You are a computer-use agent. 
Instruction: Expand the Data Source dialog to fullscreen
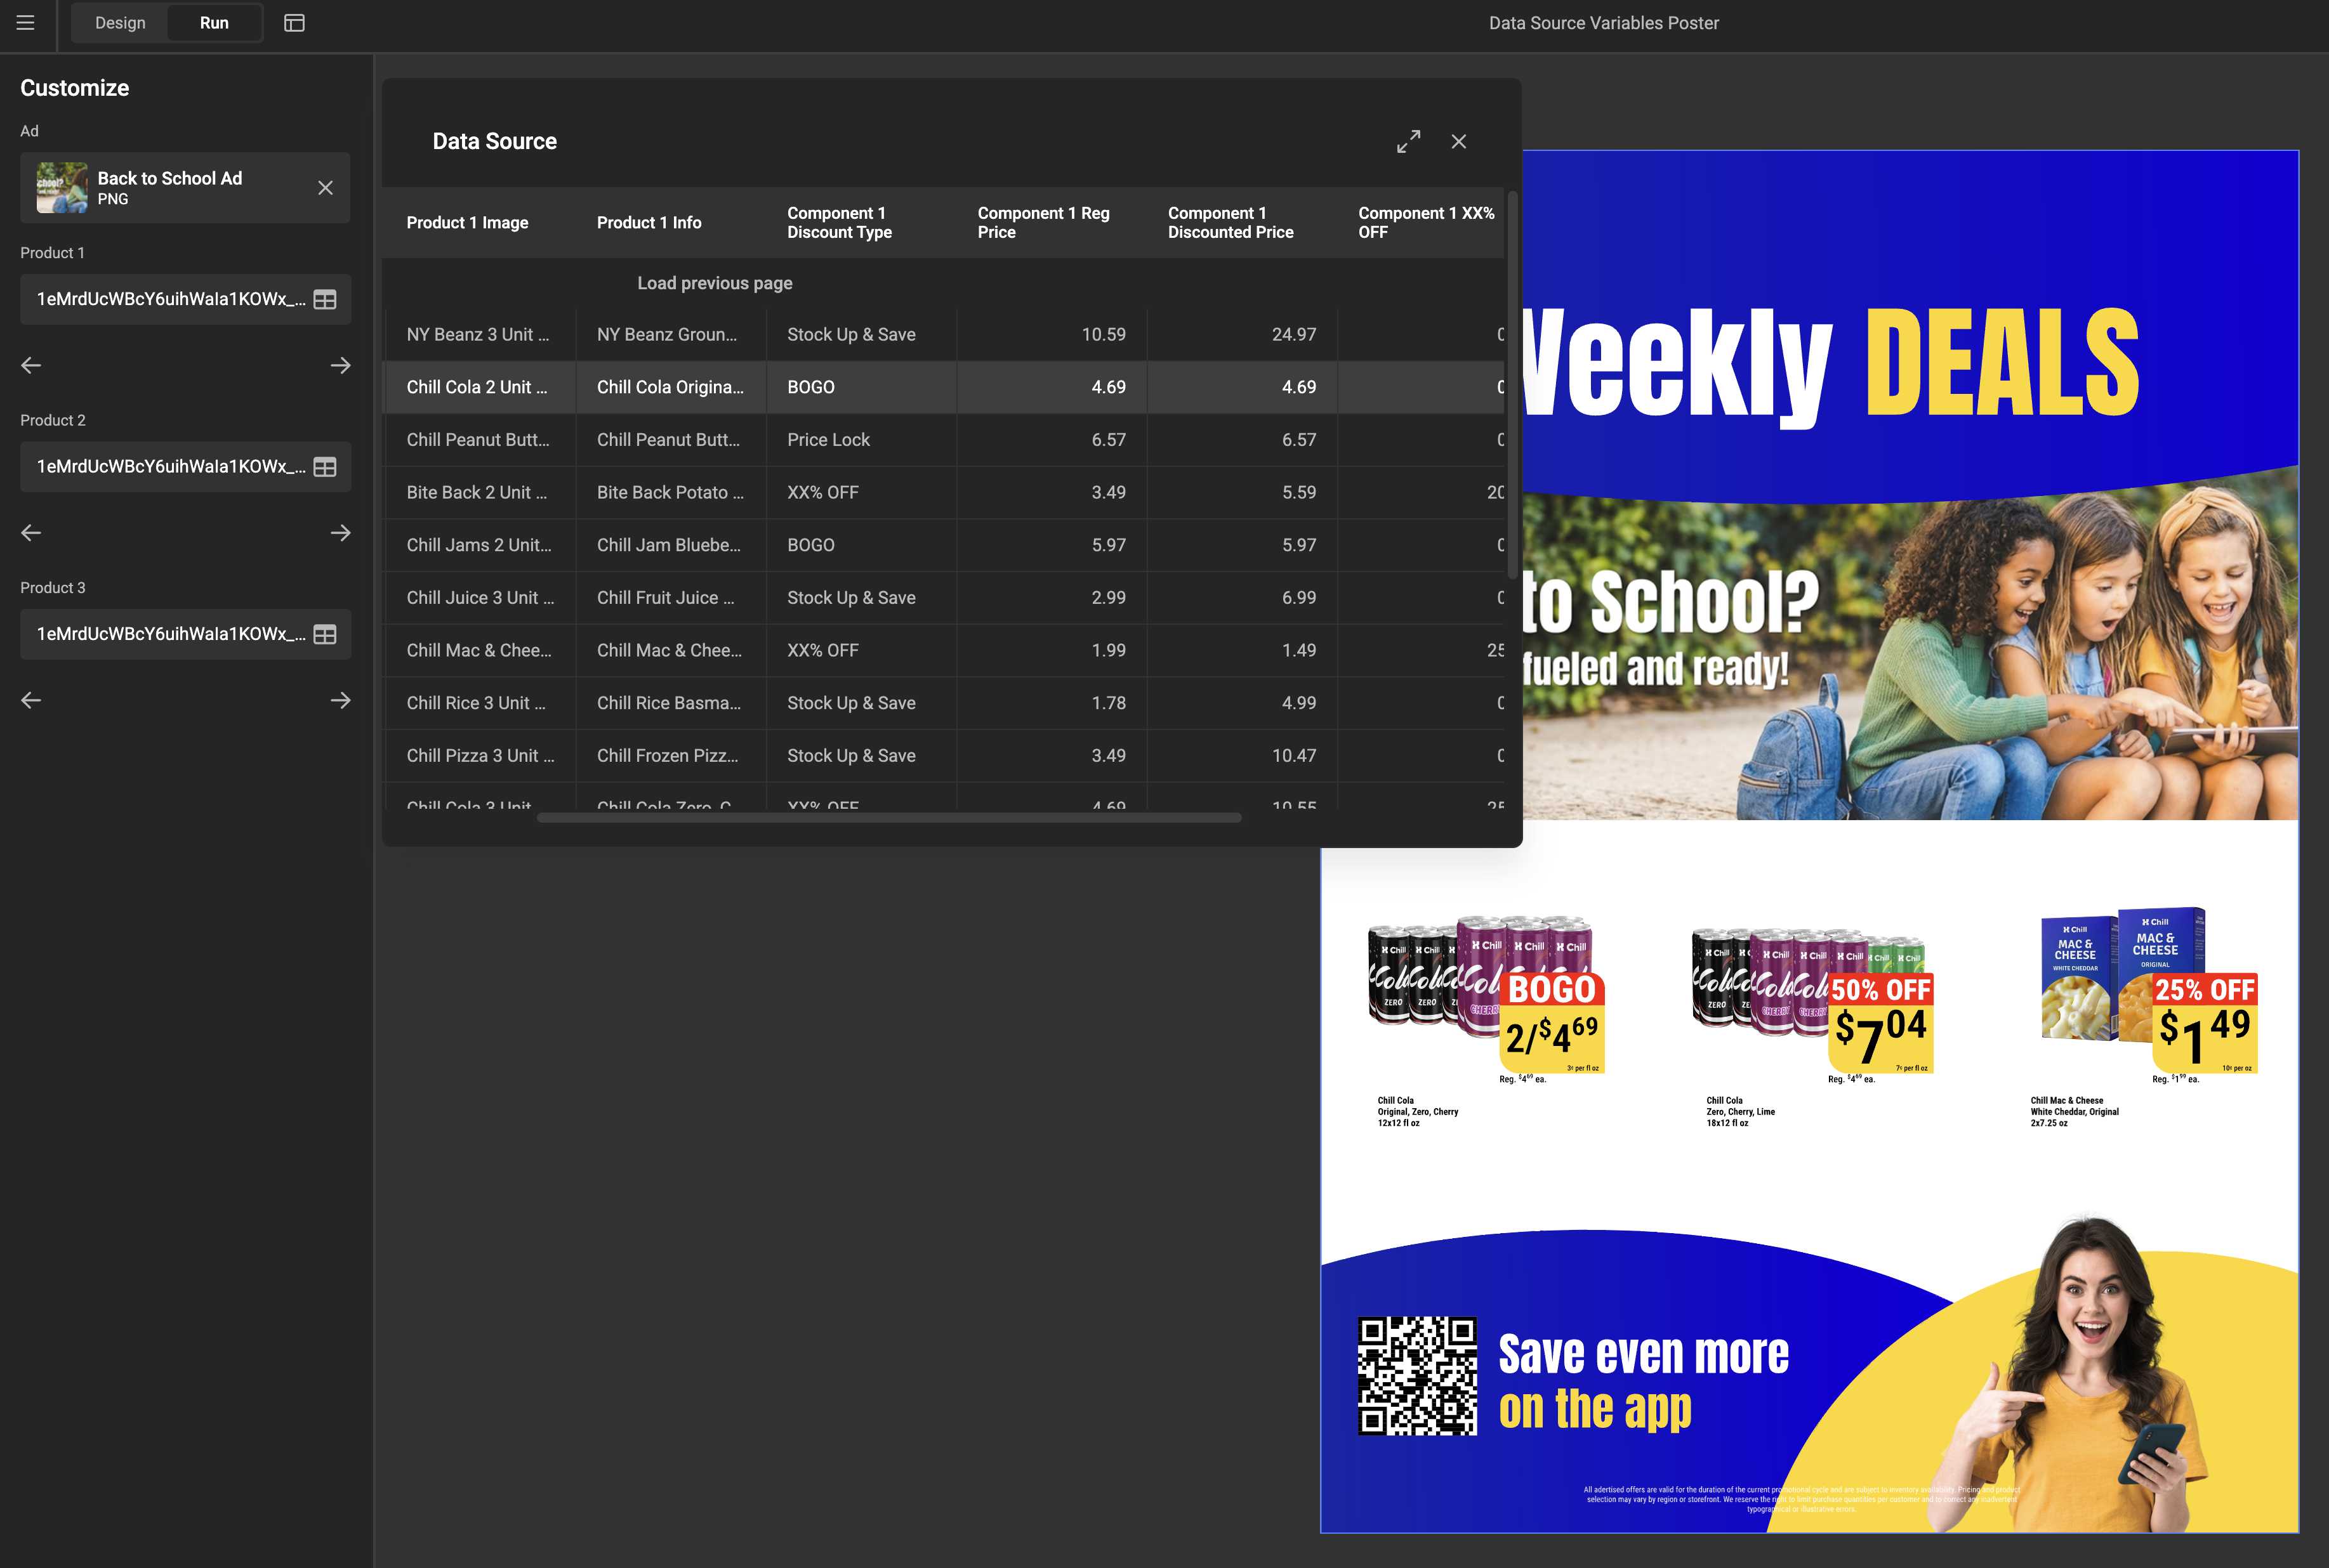(x=1409, y=142)
